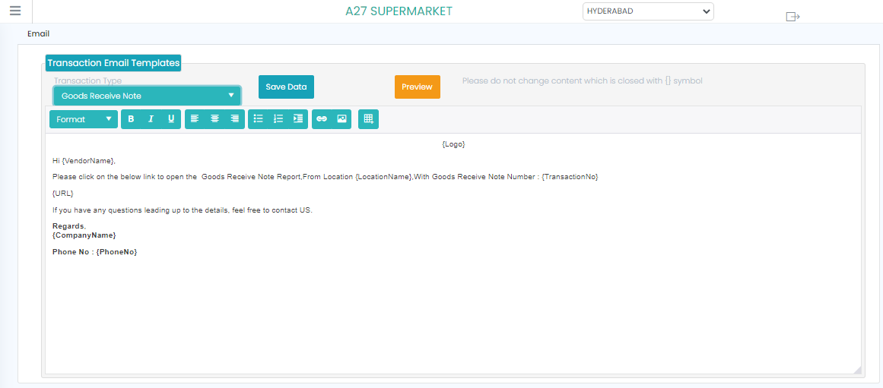
Task: Click the Transaction Email Templates heading
Action: point(113,63)
